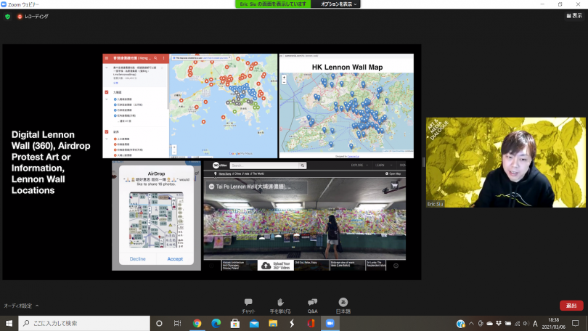The width and height of the screenshot is (588, 331).
Task: Open the Windows notification center
Action: coord(576,323)
